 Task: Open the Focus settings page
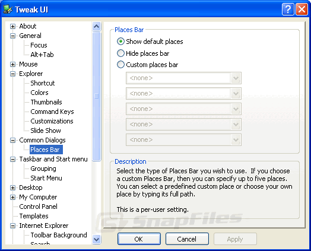click(x=39, y=45)
